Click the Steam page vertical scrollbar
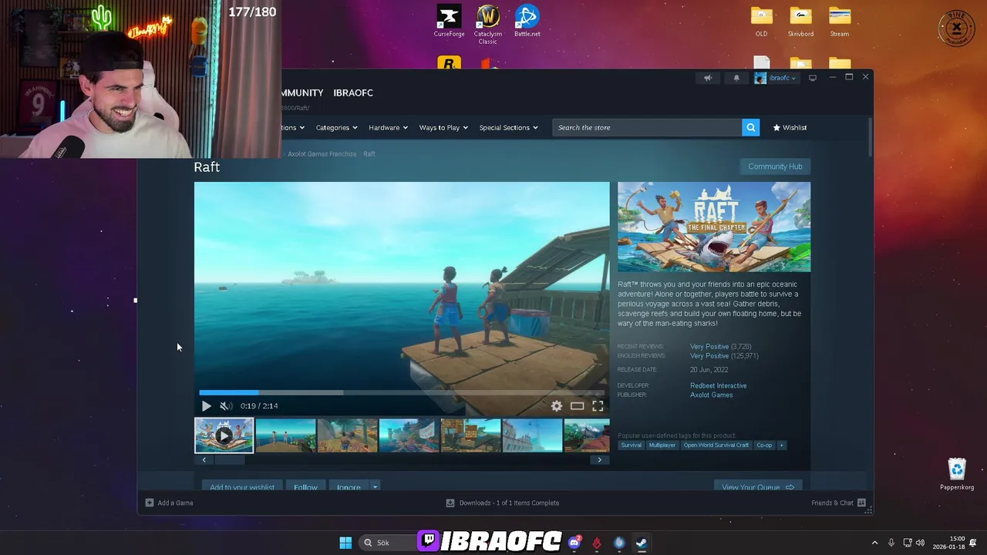 coord(869,139)
